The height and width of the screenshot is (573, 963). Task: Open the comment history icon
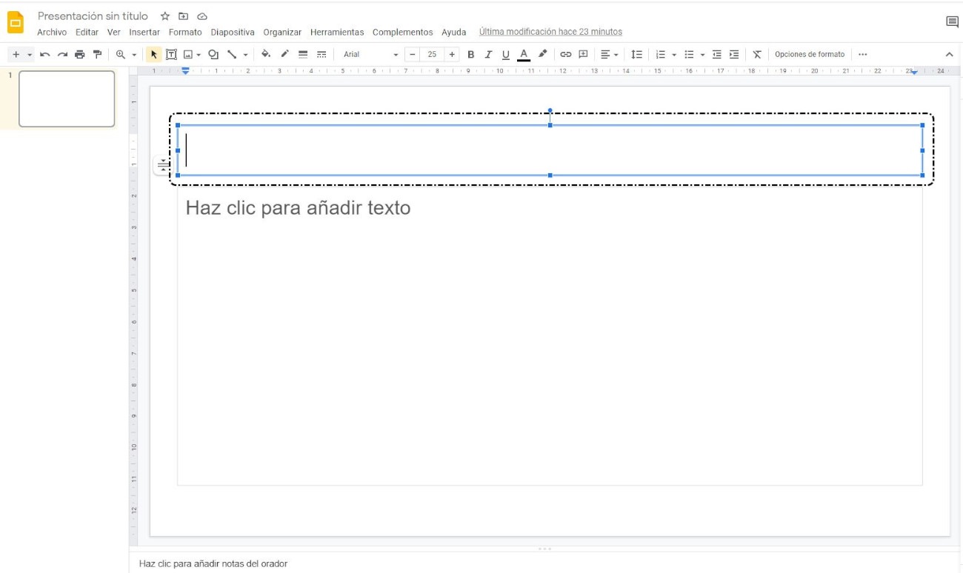pos(953,22)
